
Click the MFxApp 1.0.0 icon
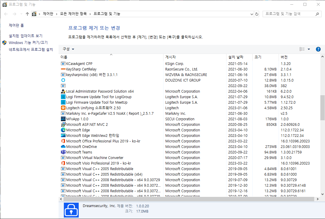[x=63, y=119]
